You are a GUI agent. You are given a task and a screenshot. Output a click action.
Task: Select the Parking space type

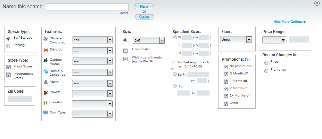(8, 46)
